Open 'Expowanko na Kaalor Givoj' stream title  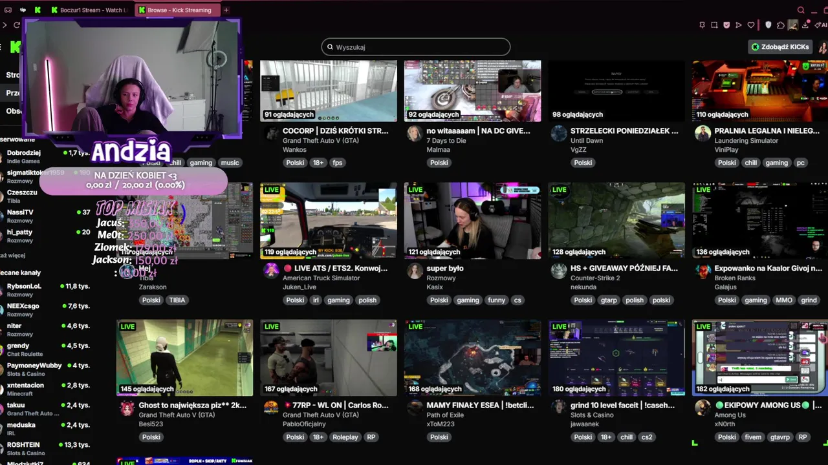(x=768, y=268)
